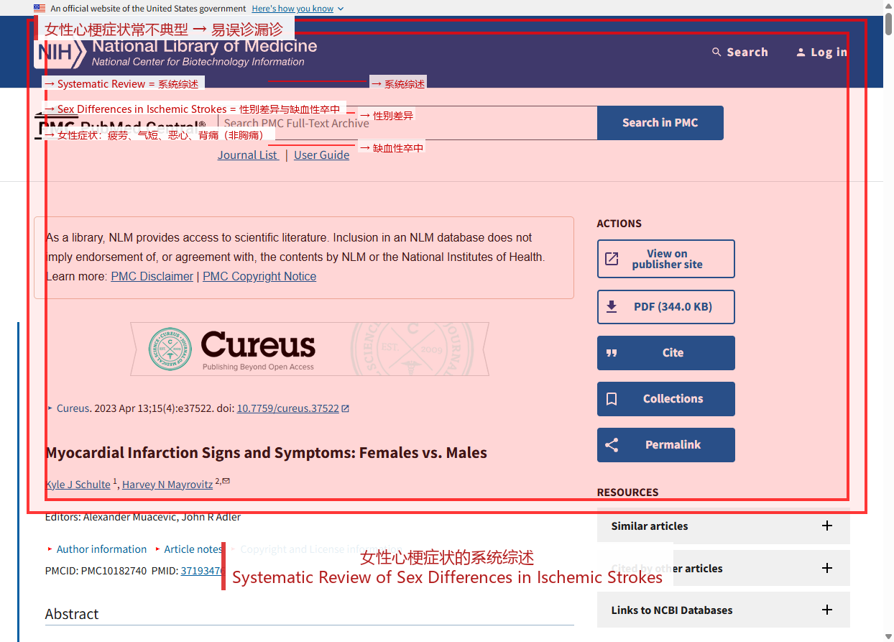Open the Journal List link
The width and height of the screenshot is (894, 642).
[x=248, y=155]
